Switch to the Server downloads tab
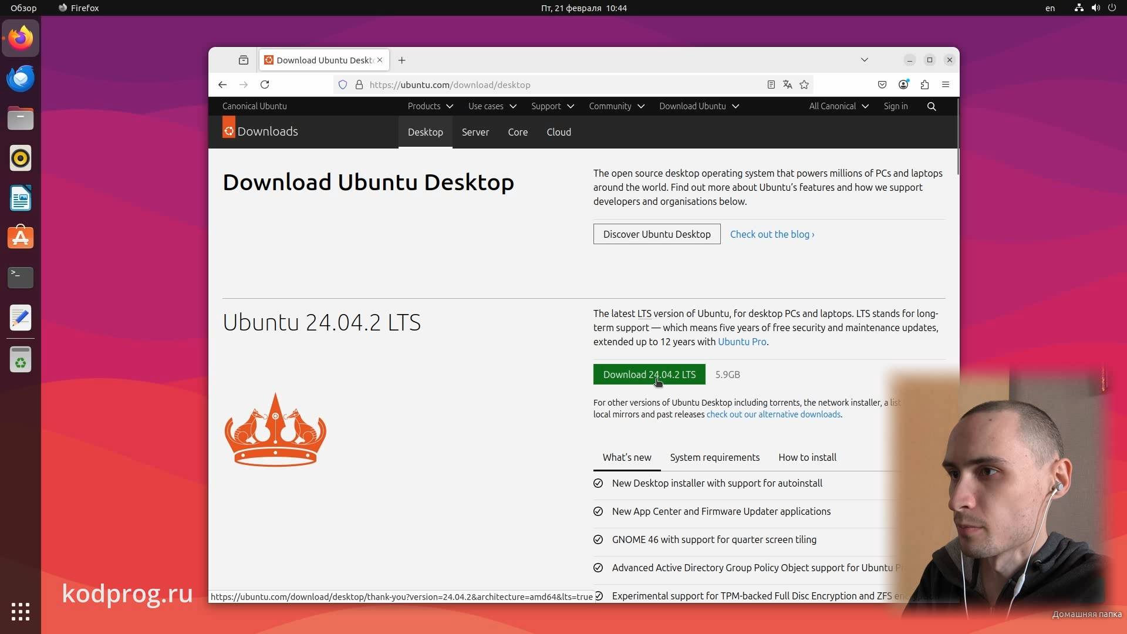 [475, 132]
